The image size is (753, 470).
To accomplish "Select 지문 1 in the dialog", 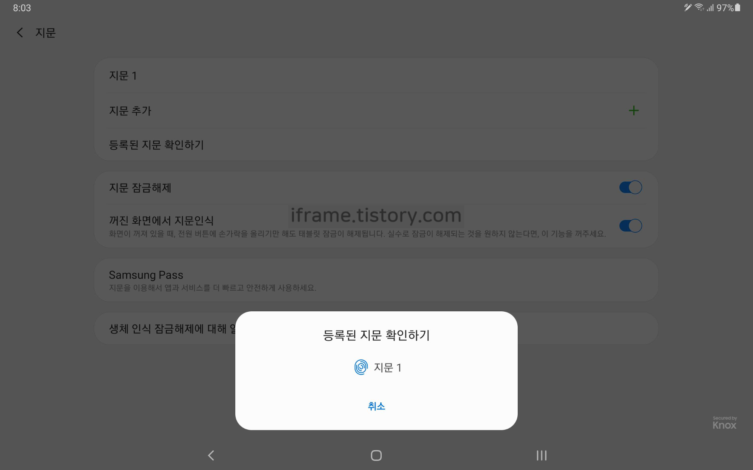I will (x=378, y=367).
